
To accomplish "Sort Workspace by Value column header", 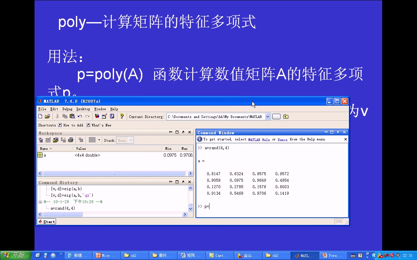I will pos(117,149).
